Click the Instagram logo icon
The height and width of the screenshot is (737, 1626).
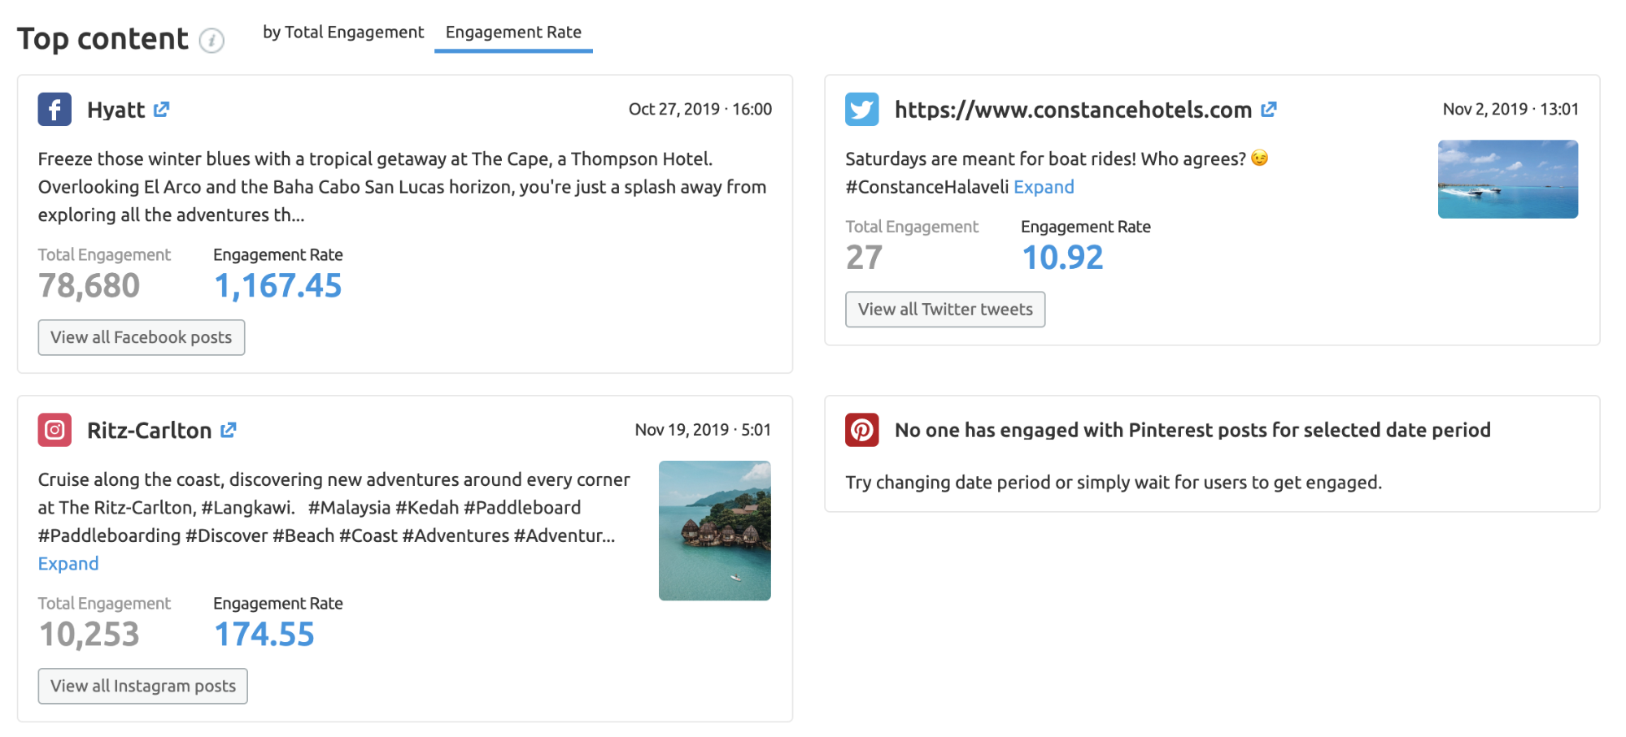point(54,430)
